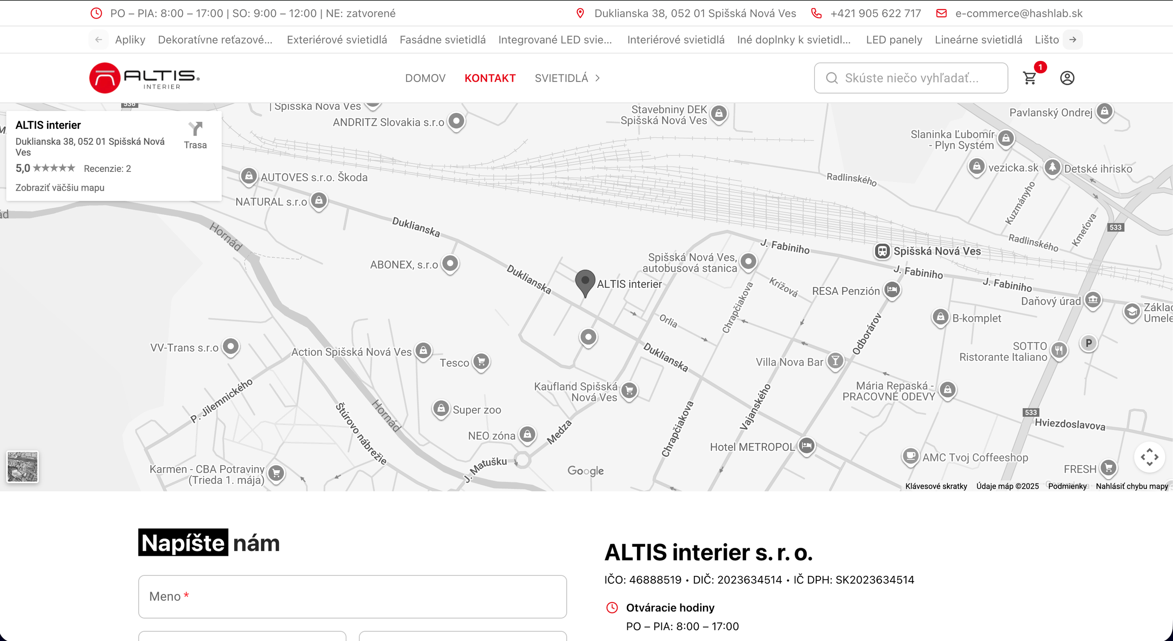Click the Skúste niečo vyhľadať search field
The width and height of the screenshot is (1173, 641).
point(911,78)
